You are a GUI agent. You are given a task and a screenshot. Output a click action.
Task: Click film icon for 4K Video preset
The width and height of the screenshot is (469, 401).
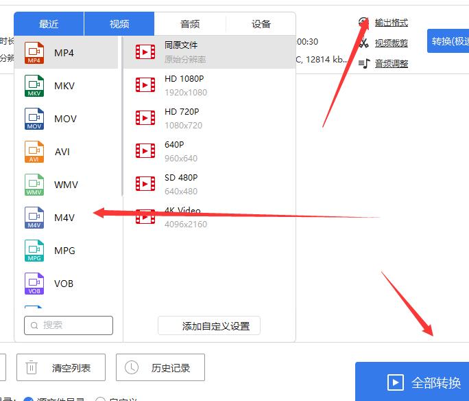[x=145, y=217]
